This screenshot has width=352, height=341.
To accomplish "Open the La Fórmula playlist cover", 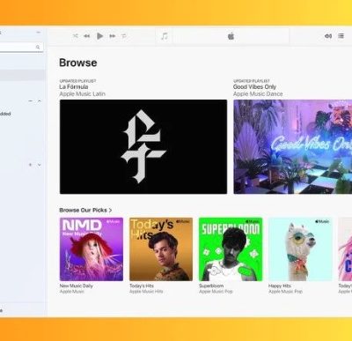I will click(143, 147).
